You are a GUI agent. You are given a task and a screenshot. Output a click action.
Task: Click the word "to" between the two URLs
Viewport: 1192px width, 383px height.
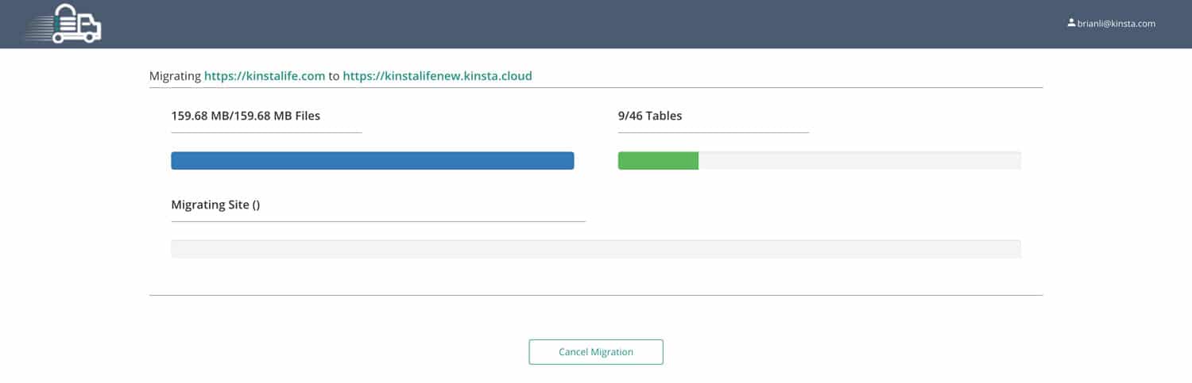point(334,76)
